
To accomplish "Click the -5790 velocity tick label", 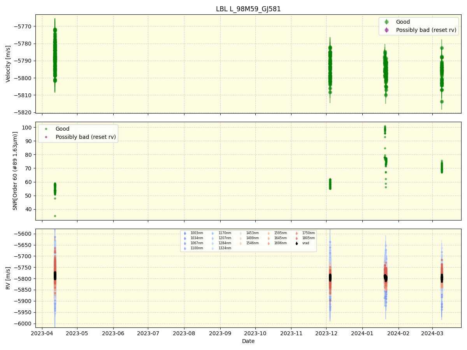I will pos(24,61).
